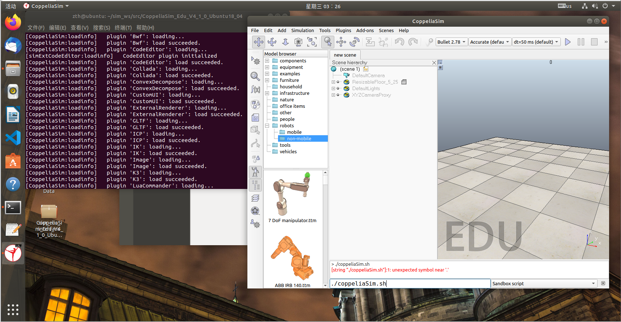The width and height of the screenshot is (621, 322).
Task: Expand the components folder
Action: point(267,61)
